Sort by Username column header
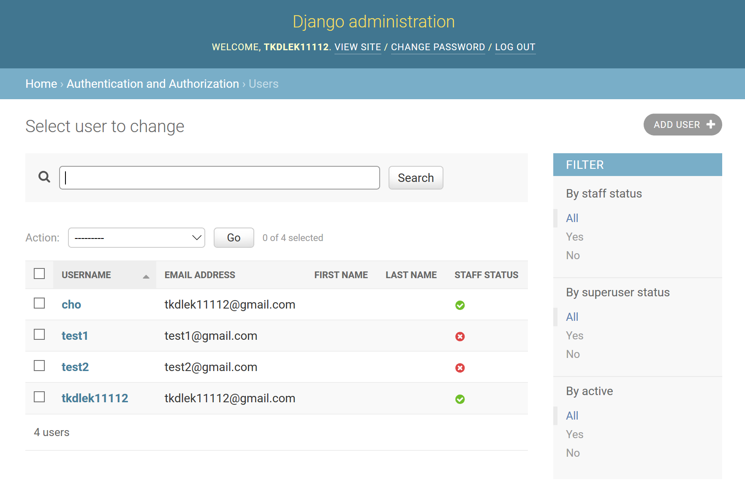Viewport: 745px width, 485px height. coord(86,275)
